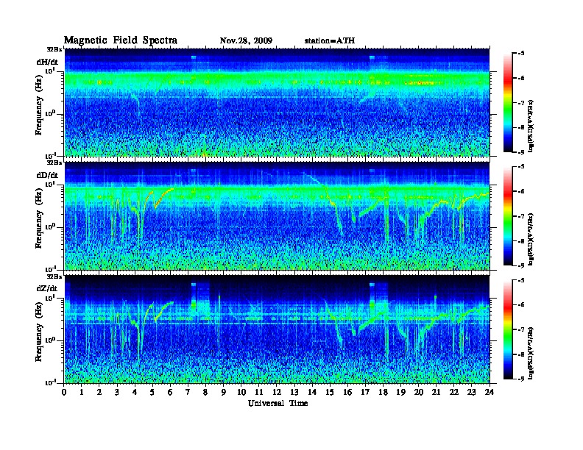Click hour tick label "18" on time axis
The image size is (583, 450).
click(x=383, y=392)
